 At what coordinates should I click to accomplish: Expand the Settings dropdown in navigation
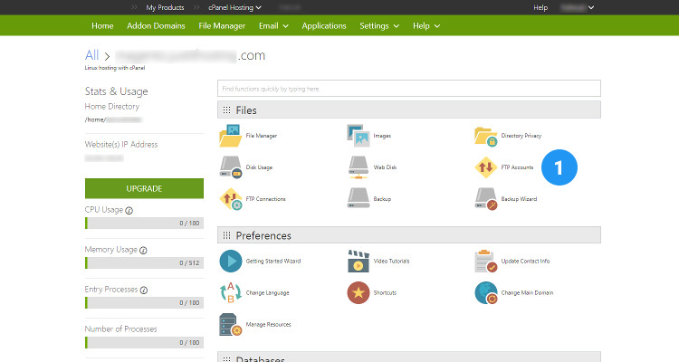pos(378,26)
